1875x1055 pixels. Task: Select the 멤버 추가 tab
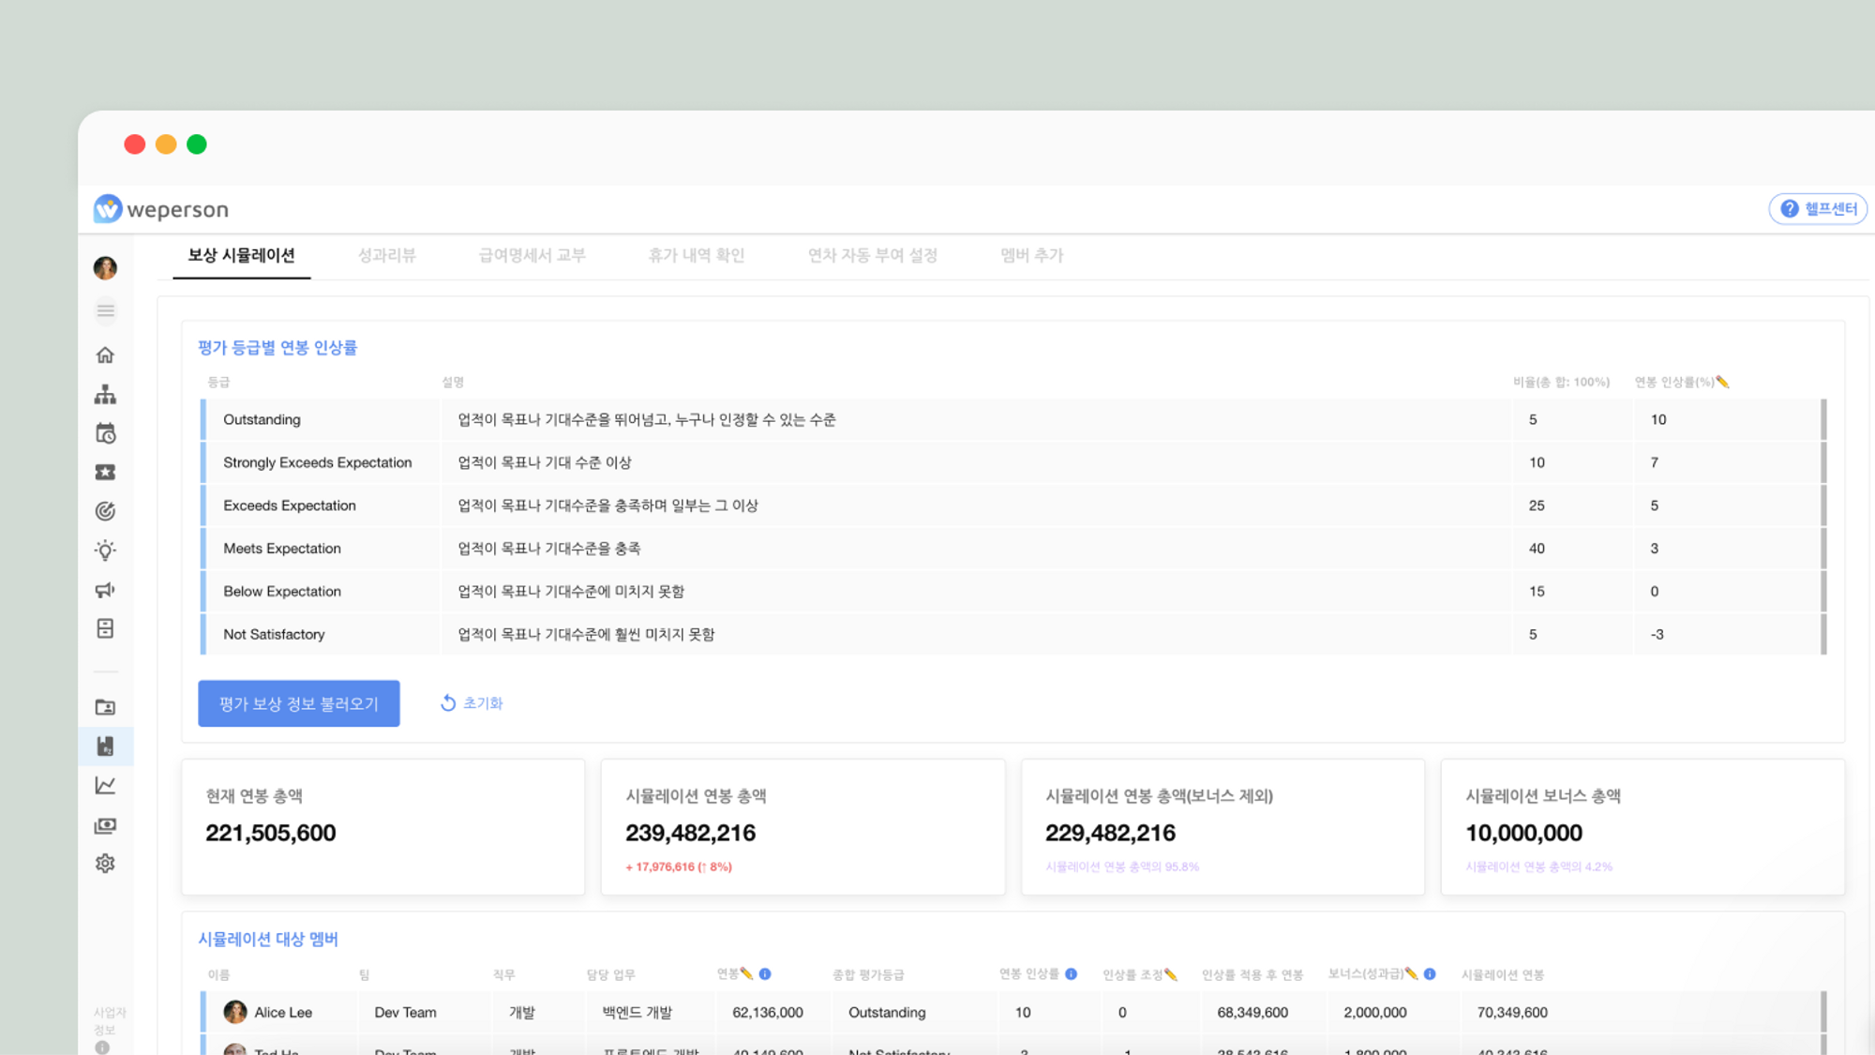coord(1031,255)
